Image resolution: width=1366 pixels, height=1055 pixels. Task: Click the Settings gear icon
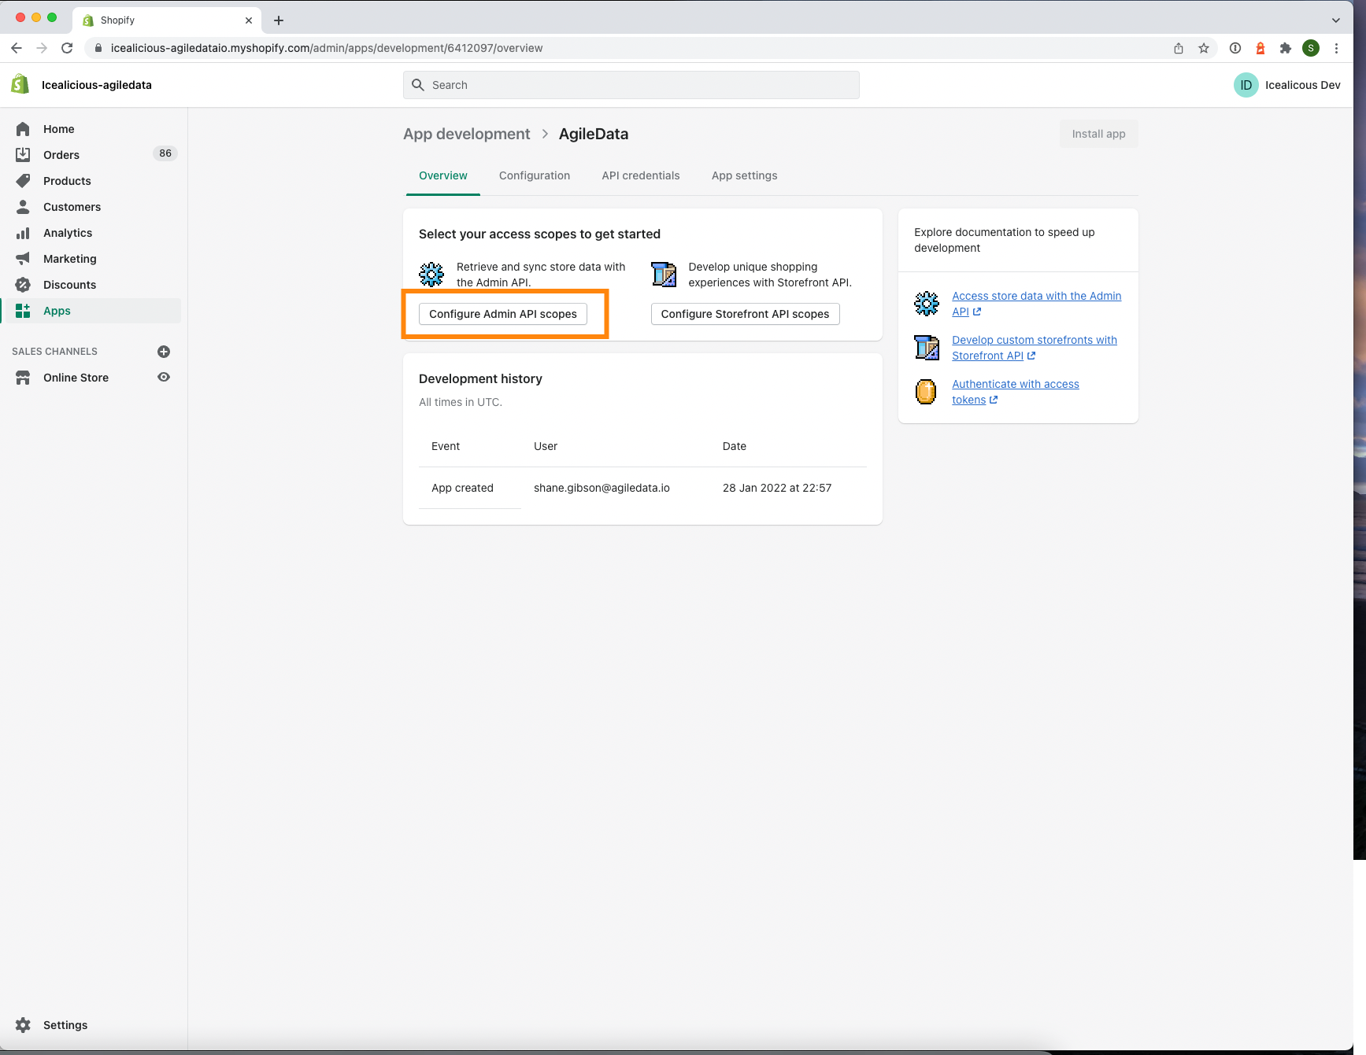pyautogui.click(x=23, y=1025)
